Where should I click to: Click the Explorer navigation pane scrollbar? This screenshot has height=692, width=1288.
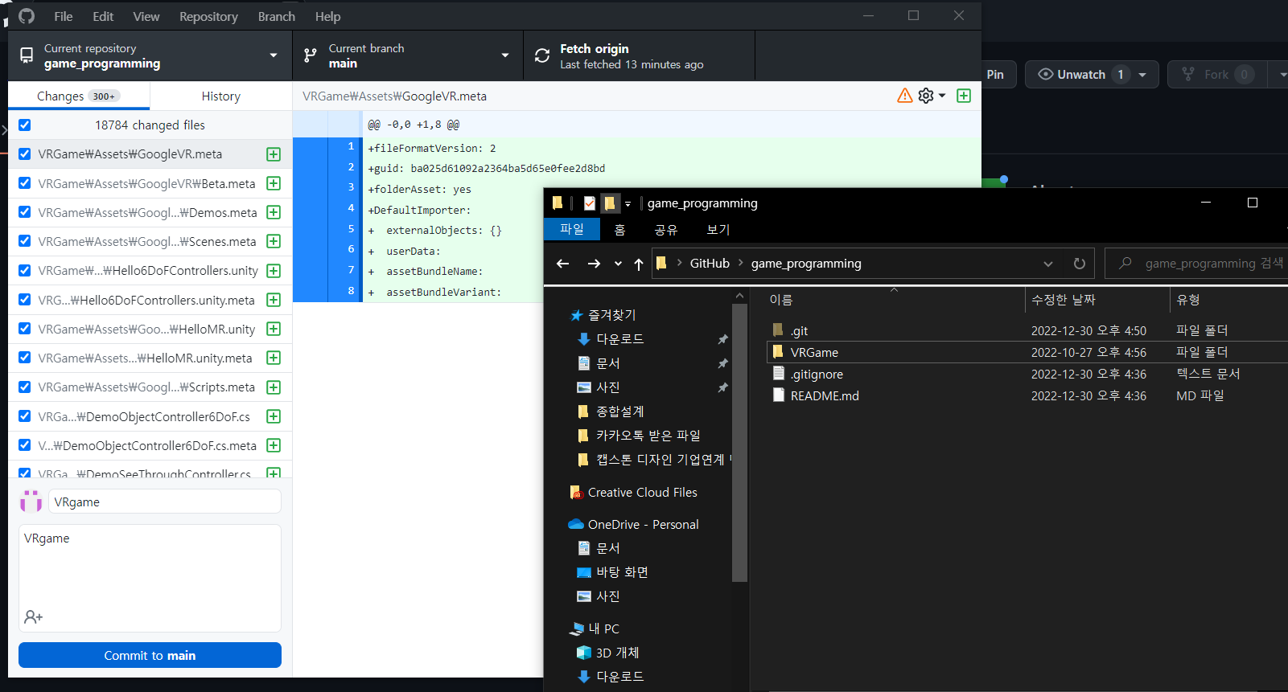click(x=740, y=442)
